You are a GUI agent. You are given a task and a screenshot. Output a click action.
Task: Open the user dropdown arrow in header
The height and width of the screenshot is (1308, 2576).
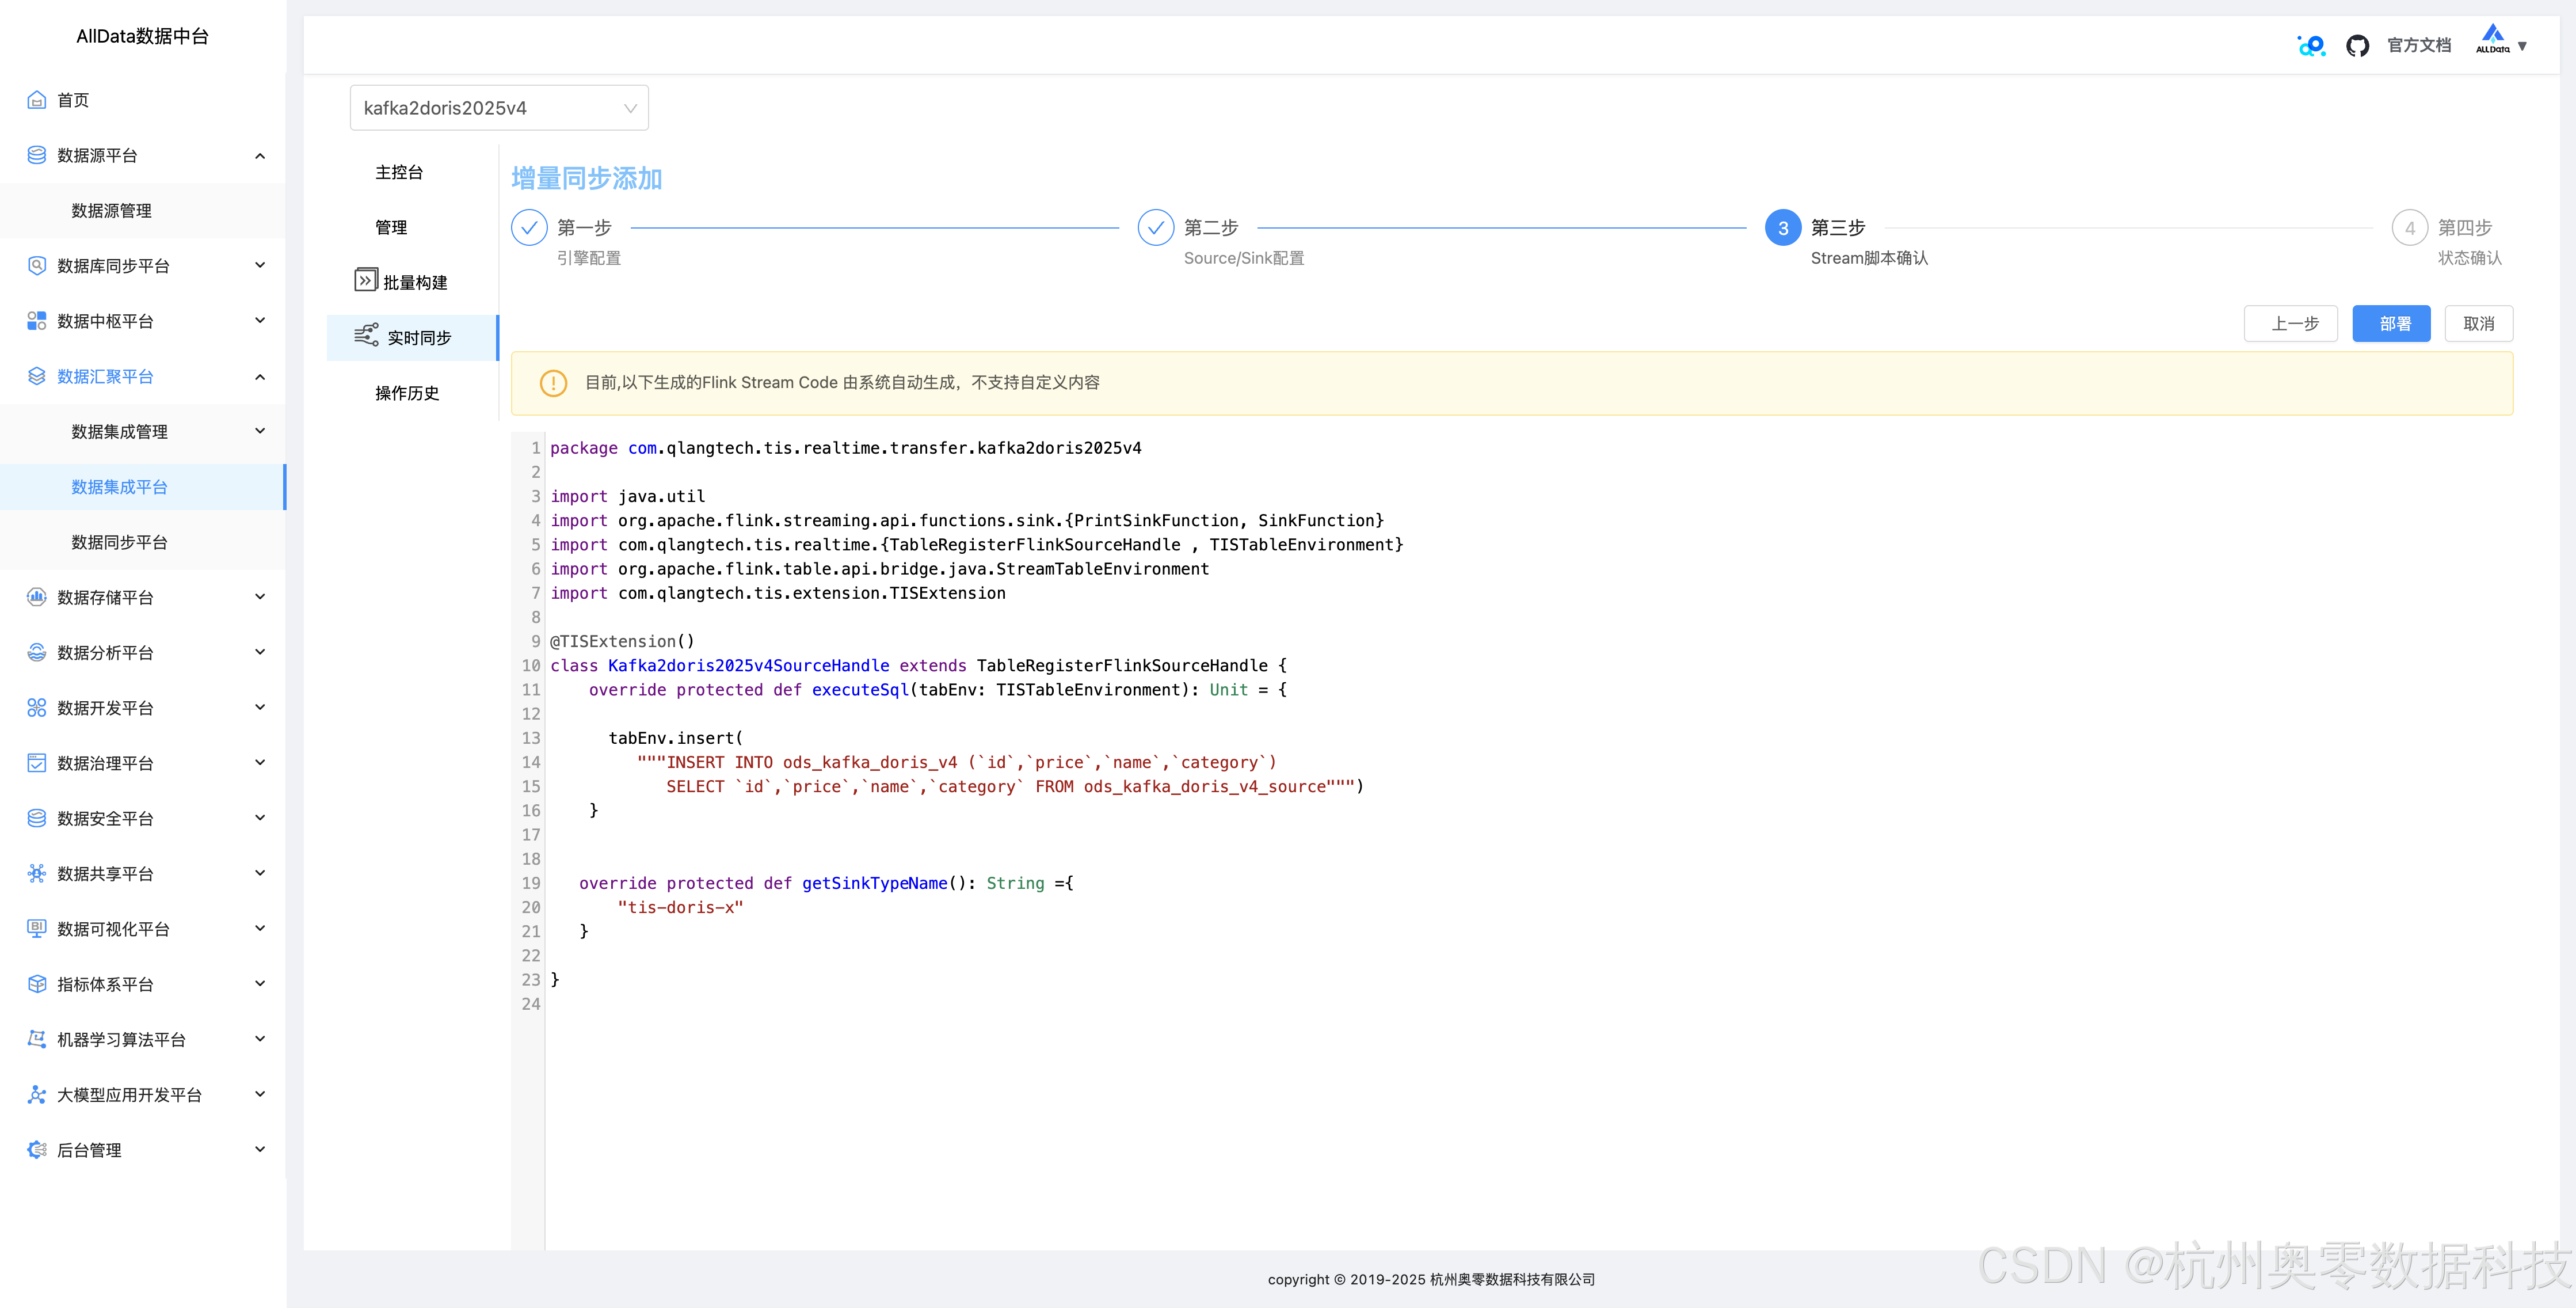coord(2522,46)
